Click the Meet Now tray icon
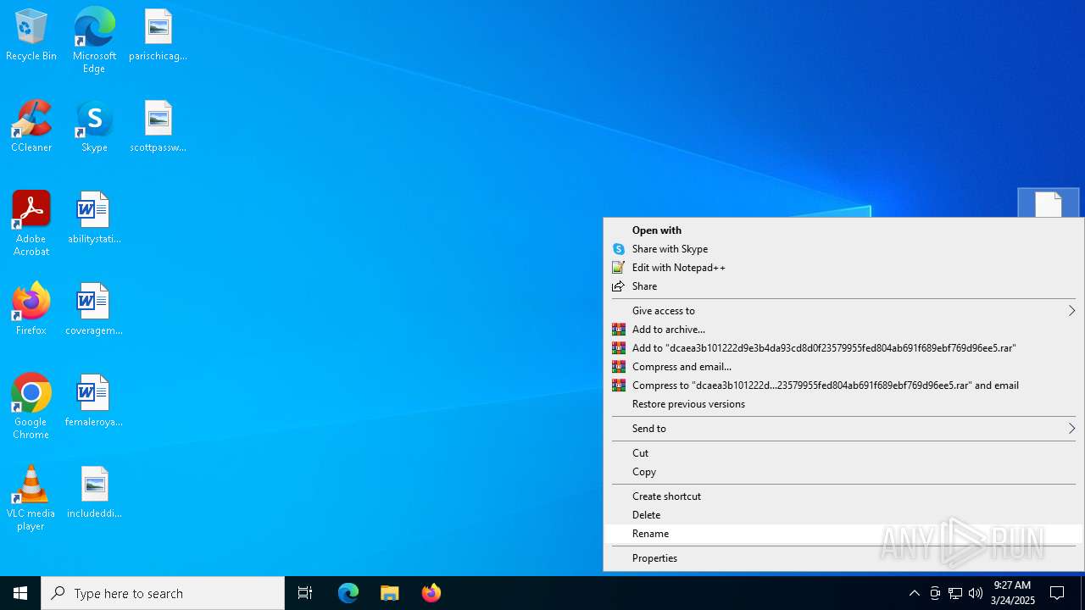 (x=935, y=593)
